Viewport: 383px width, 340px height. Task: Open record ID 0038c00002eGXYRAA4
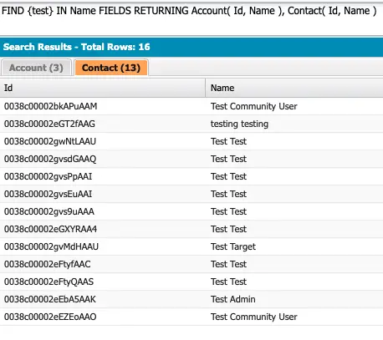pyautogui.click(x=50, y=229)
